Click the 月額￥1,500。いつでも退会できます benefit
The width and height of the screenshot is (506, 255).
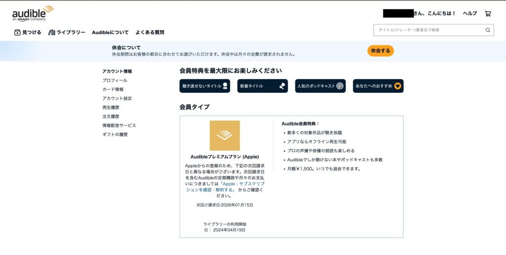click(x=324, y=169)
